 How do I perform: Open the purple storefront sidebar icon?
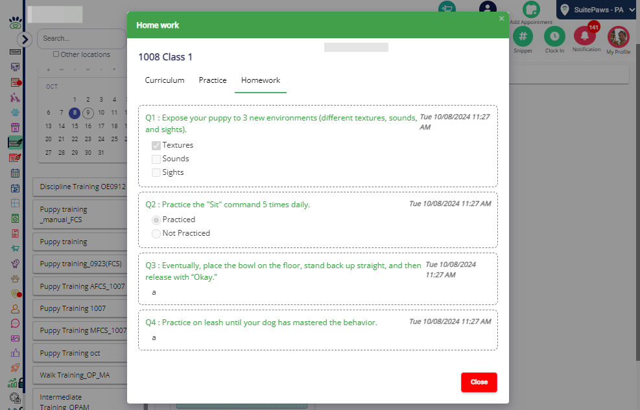pyautogui.click(x=15, y=128)
